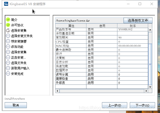Select the 健康检查 row
Image resolution: width=160 pixels, height=113 pixels.
point(102,78)
